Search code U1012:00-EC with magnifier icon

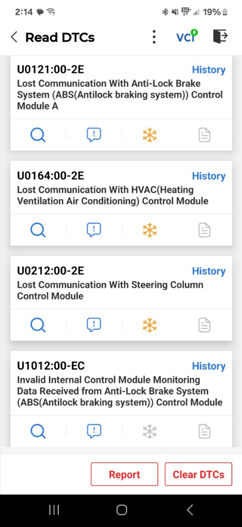point(38,431)
